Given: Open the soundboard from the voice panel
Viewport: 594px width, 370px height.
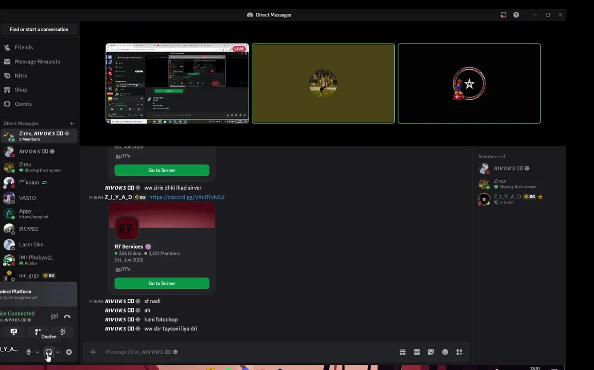Looking at the screenshot, I should coord(62,332).
